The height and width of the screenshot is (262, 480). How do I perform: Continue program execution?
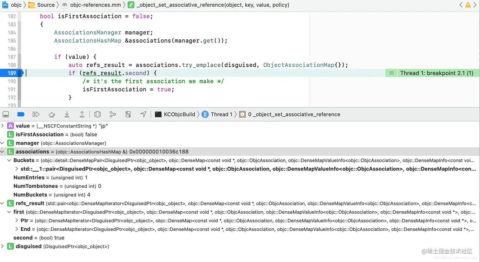pyautogui.click(x=36, y=114)
